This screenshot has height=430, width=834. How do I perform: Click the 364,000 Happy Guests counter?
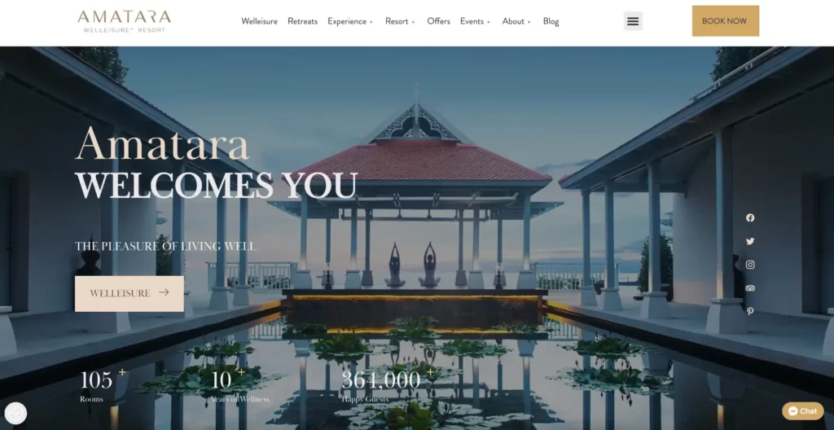coord(383,384)
